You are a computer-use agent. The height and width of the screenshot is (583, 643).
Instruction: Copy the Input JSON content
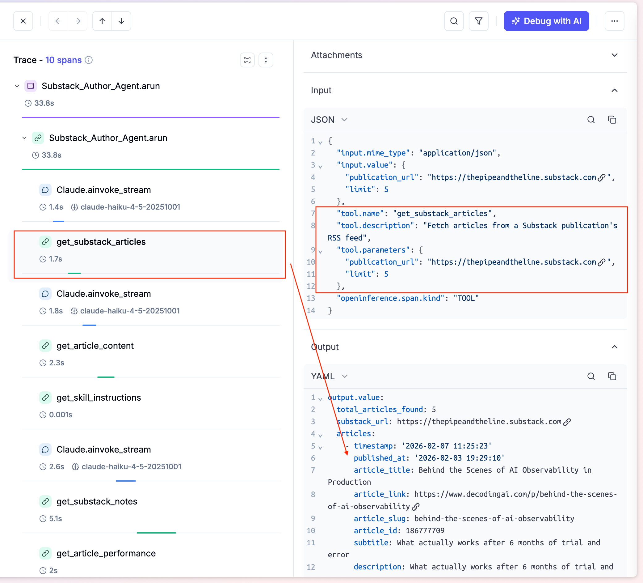612,120
